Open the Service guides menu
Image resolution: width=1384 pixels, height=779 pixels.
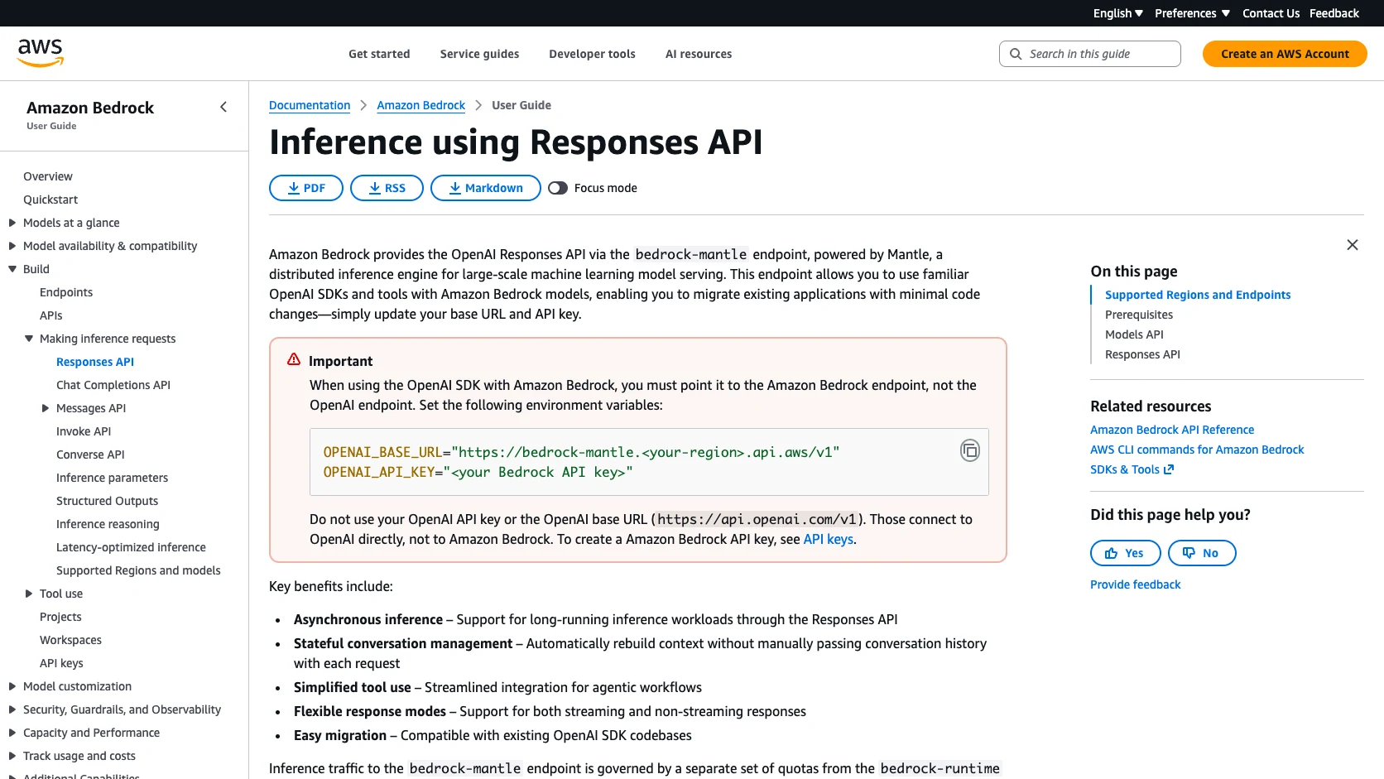tap(479, 54)
